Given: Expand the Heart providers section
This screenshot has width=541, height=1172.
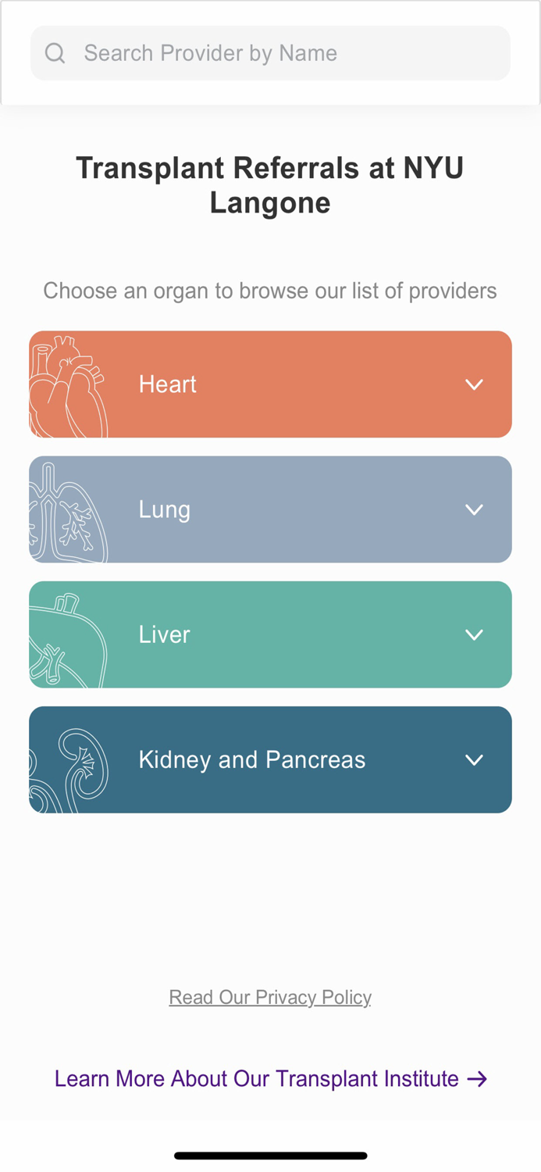Looking at the screenshot, I should [x=474, y=384].
